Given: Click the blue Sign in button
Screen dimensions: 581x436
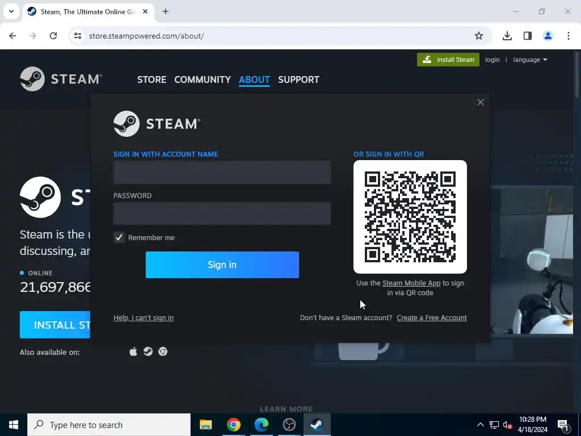Looking at the screenshot, I should point(222,265).
